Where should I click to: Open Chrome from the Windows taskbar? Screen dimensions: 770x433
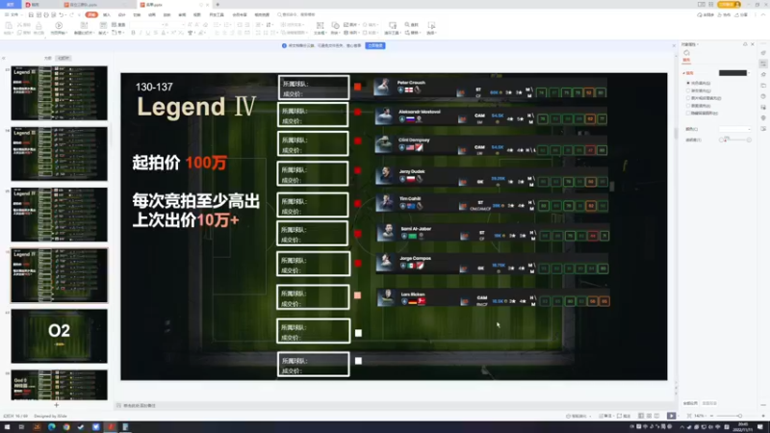click(66, 427)
